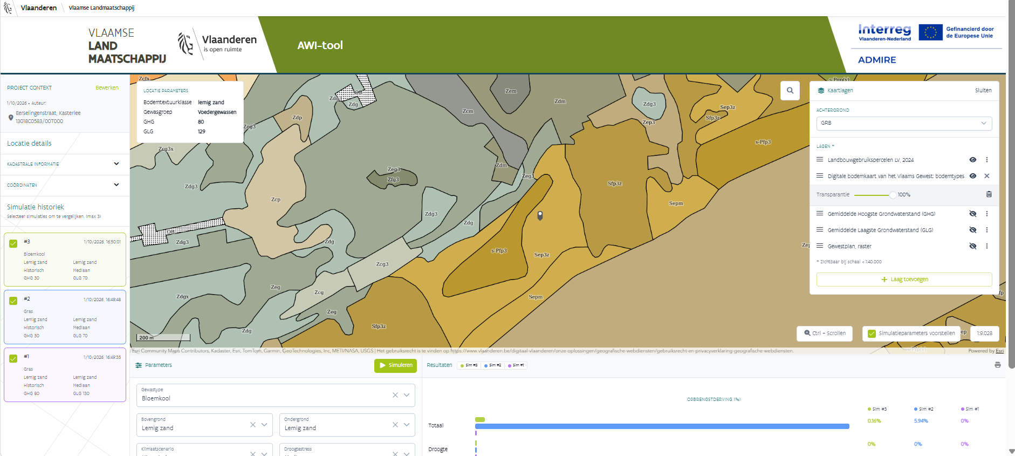Clear the Gewastype Bloemkool selection
This screenshot has height=456, width=1015.
395,395
